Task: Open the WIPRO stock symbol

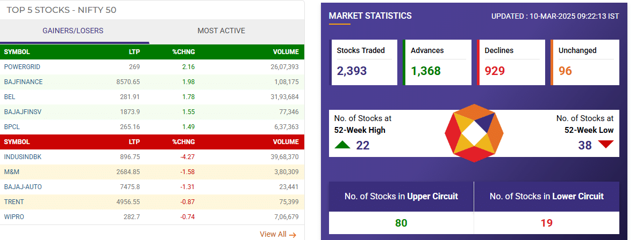Action: pos(14,216)
